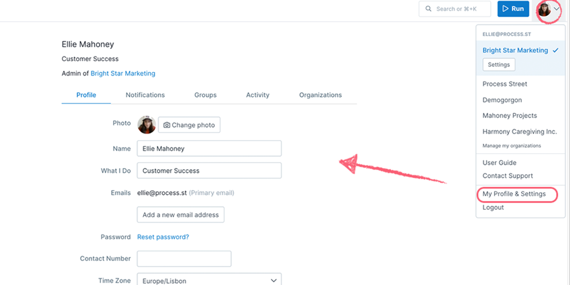Click the magnifier icon in search box

[429, 9]
